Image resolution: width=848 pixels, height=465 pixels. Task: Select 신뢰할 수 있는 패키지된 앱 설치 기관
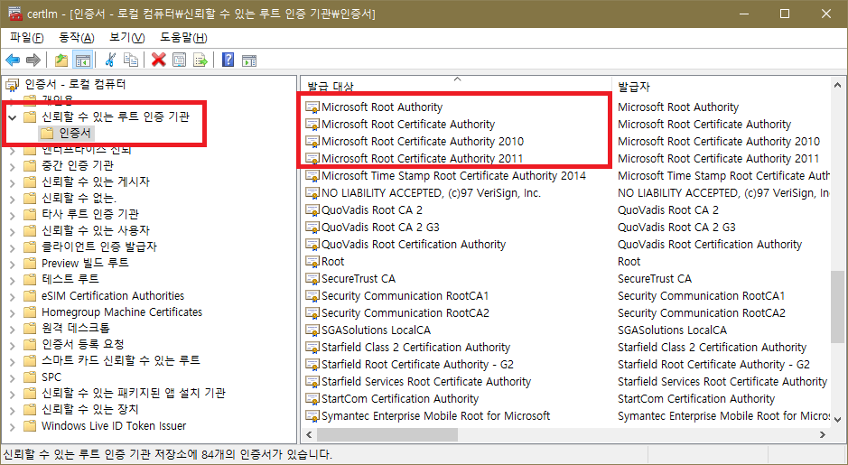[134, 393]
